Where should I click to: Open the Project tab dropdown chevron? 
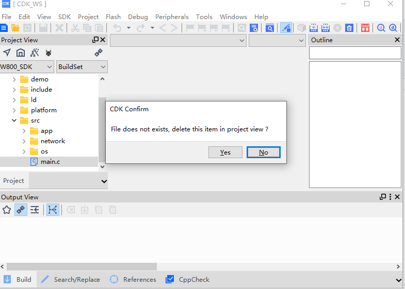click(x=104, y=181)
